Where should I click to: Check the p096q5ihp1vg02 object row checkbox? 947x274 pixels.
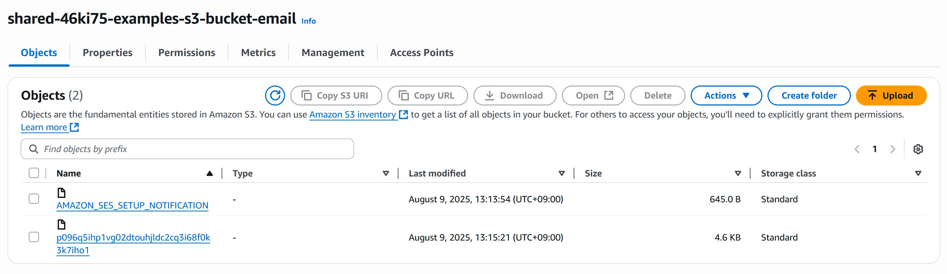coord(34,237)
